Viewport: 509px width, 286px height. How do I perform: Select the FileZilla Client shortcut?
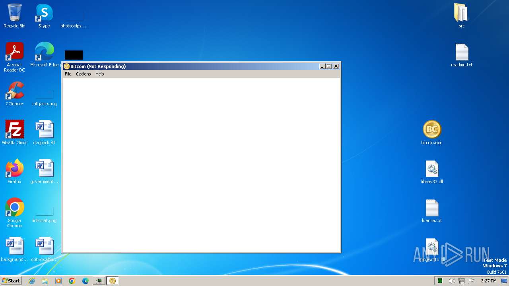pos(14,133)
